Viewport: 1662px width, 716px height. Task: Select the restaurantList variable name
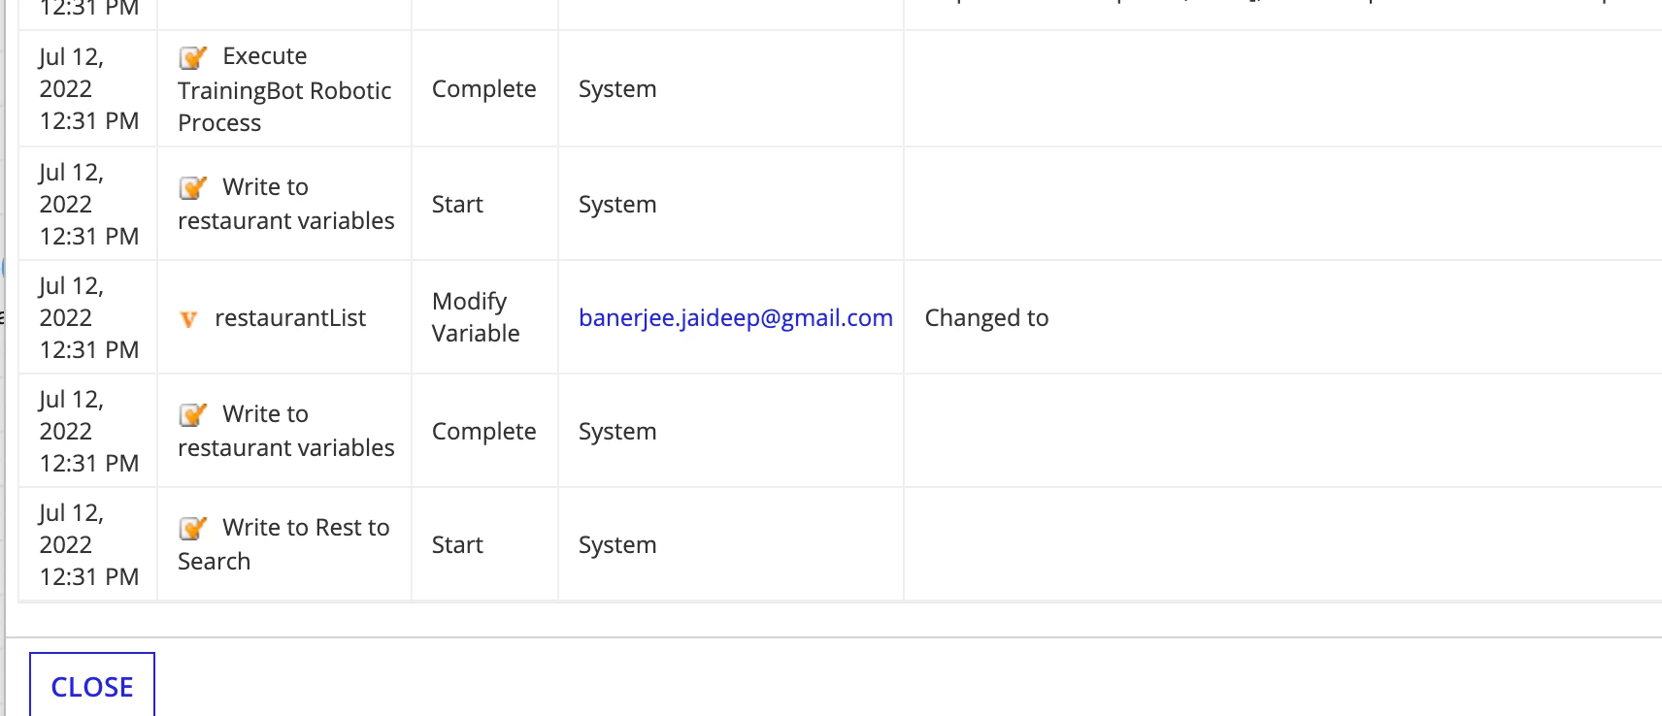(290, 317)
